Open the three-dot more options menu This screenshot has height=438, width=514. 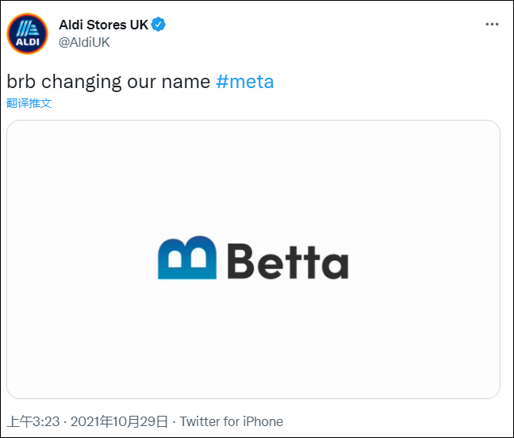(x=493, y=25)
